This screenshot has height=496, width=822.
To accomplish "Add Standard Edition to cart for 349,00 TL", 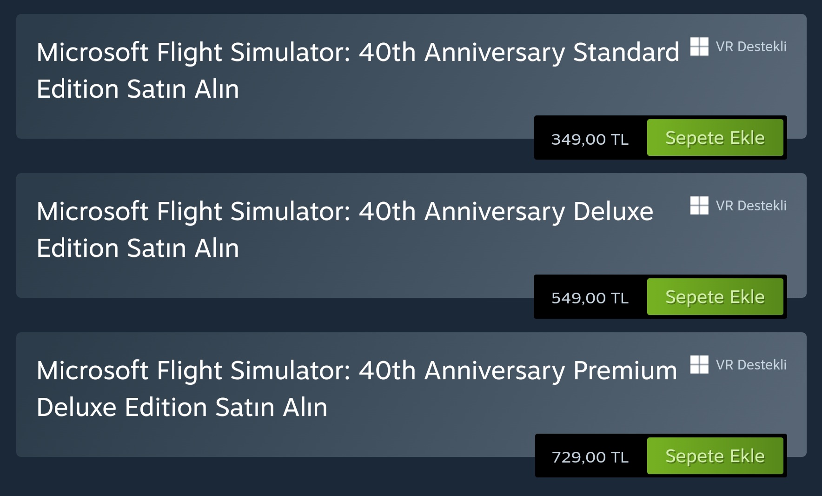I will (715, 138).
